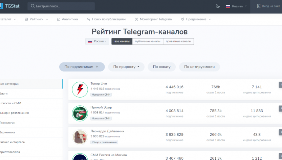282x160 pixels.
Task: Click the Леонардо Дайвинчик avatar
Action: click(80, 137)
